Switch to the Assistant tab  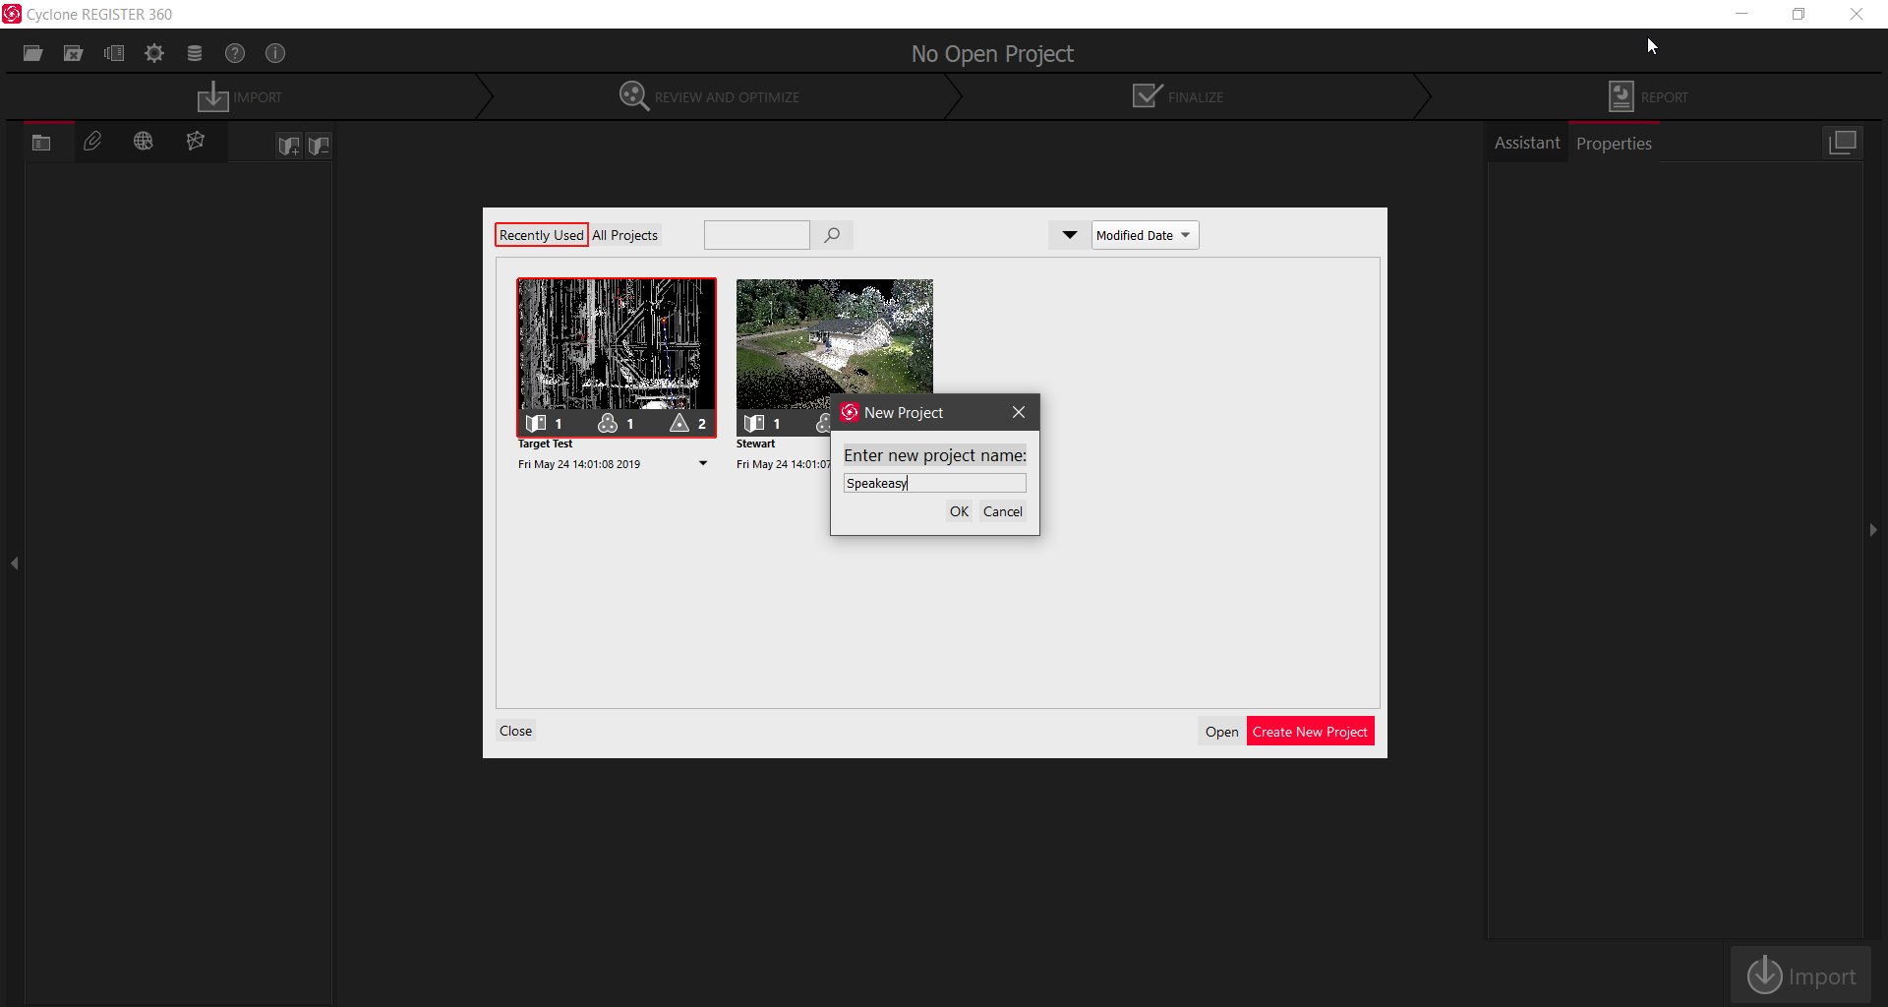[x=1527, y=143]
